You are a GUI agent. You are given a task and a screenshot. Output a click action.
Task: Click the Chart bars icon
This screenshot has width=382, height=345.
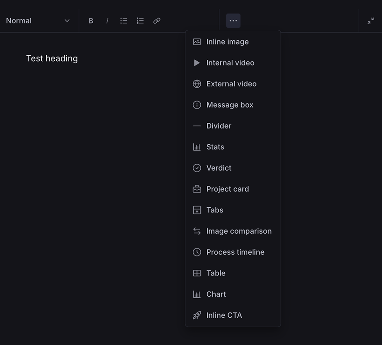(197, 294)
